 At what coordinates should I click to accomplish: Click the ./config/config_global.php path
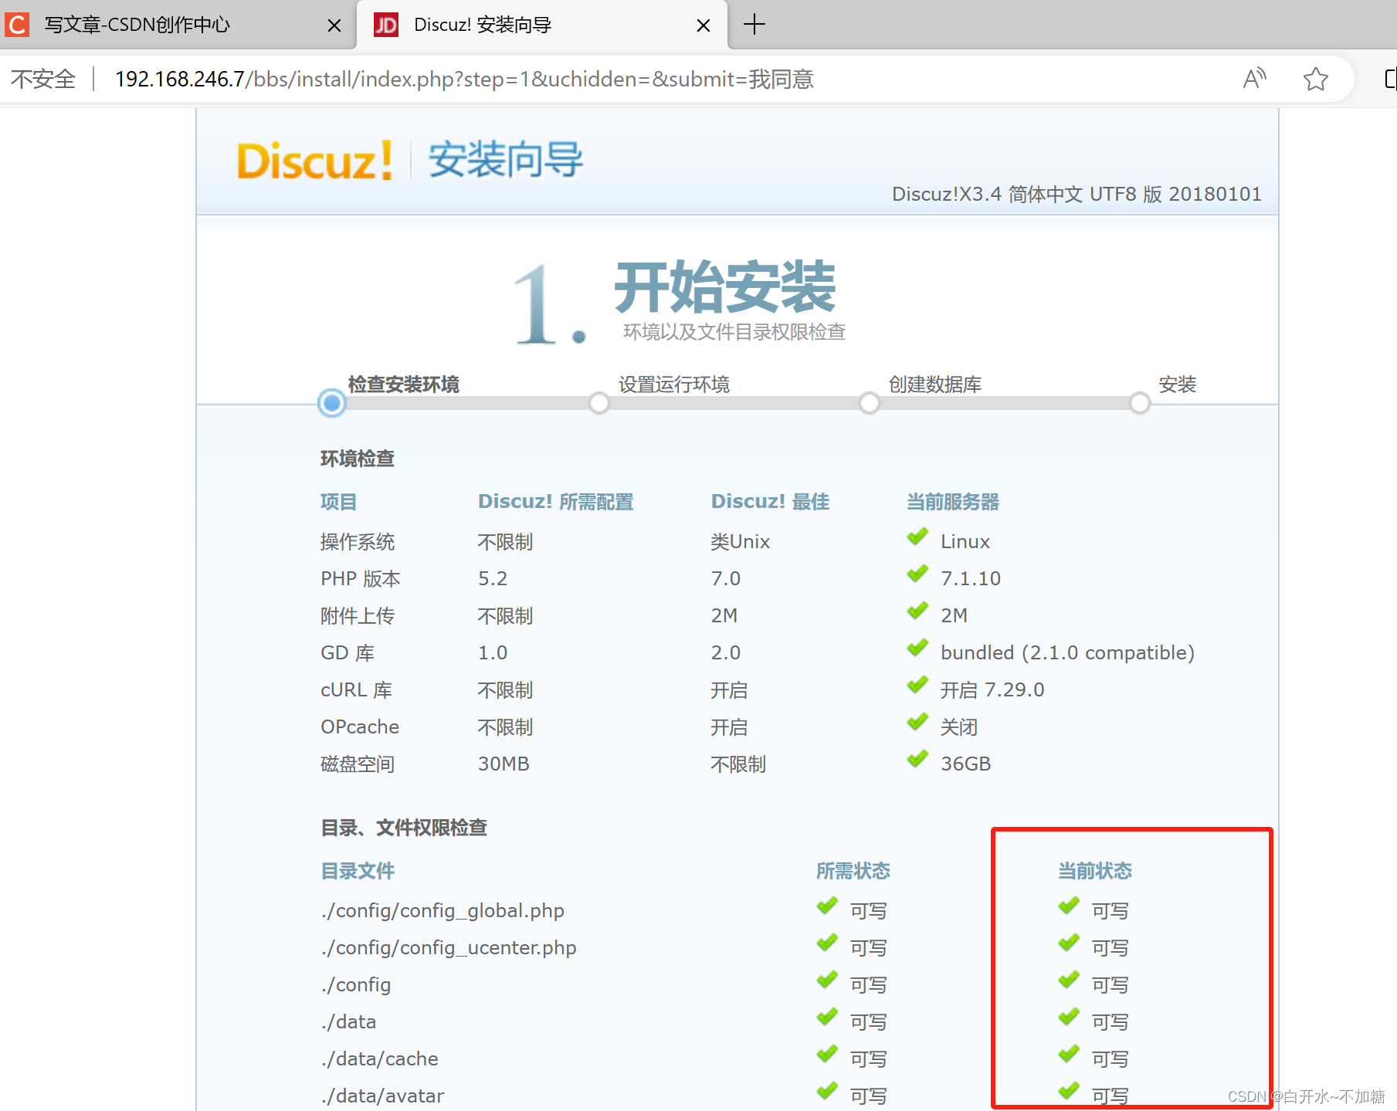tap(442, 911)
